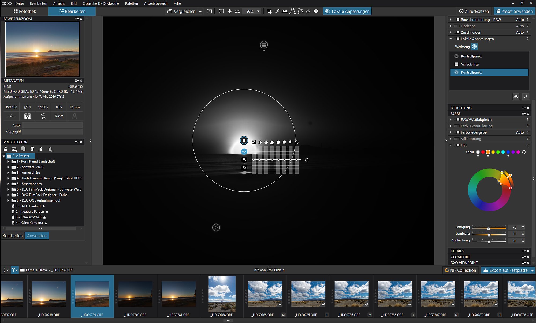The height and width of the screenshot is (323, 536).
Task: Click the Autor input field
Action: coord(52,125)
